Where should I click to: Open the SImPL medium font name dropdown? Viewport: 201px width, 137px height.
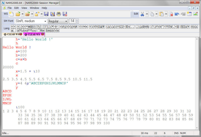click(x=45, y=21)
